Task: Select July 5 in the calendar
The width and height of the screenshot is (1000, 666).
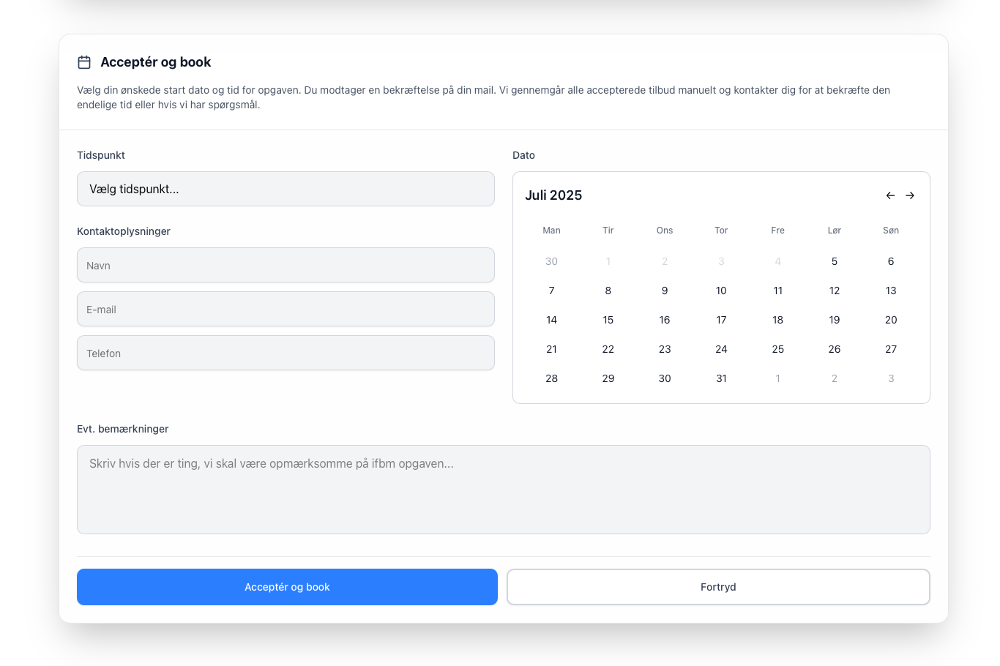Action: coord(834,261)
